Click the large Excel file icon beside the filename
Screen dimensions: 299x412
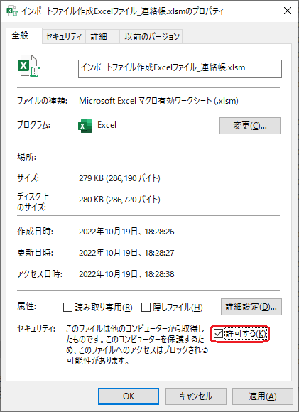(28, 65)
